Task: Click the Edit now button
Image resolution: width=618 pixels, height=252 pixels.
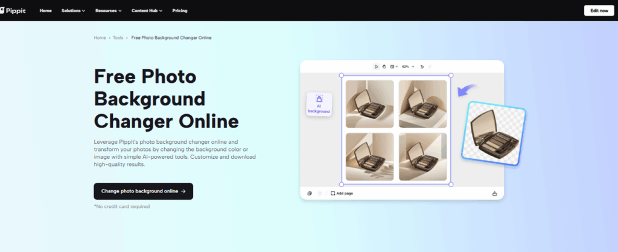Action: (x=599, y=11)
